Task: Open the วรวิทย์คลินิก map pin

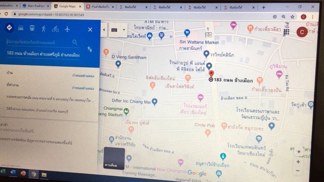Action: 206,54
